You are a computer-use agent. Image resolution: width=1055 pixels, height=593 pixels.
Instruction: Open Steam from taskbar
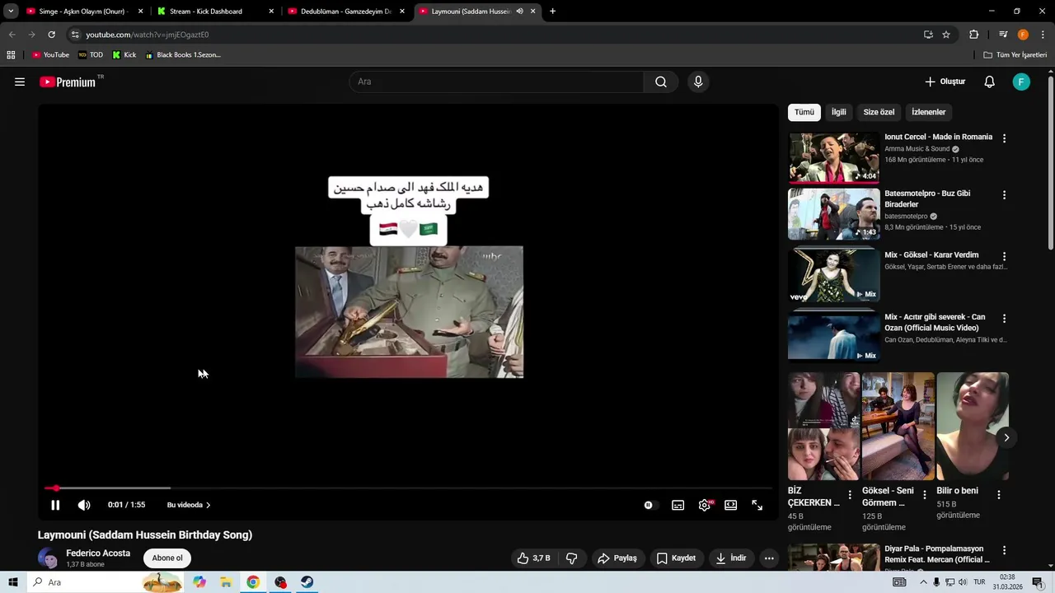tap(307, 582)
